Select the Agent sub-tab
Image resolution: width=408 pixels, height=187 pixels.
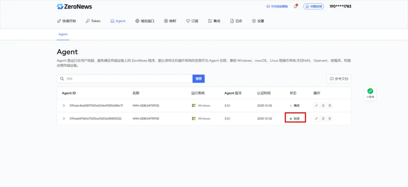click(63, 34)
